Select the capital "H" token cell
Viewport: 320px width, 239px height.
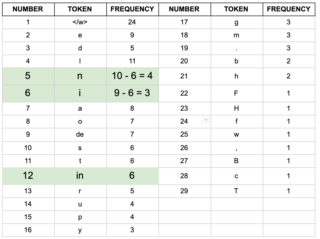tap(236, 108)
